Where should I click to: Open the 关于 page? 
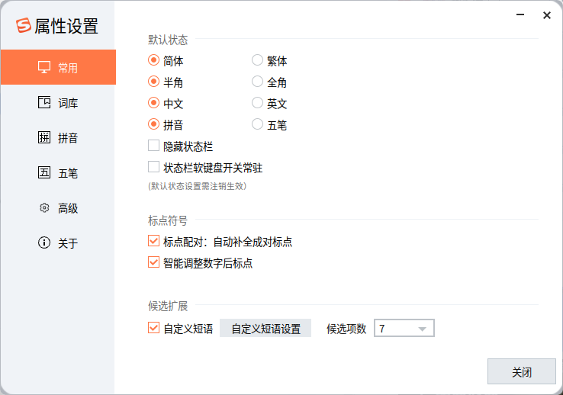point(58,243)
